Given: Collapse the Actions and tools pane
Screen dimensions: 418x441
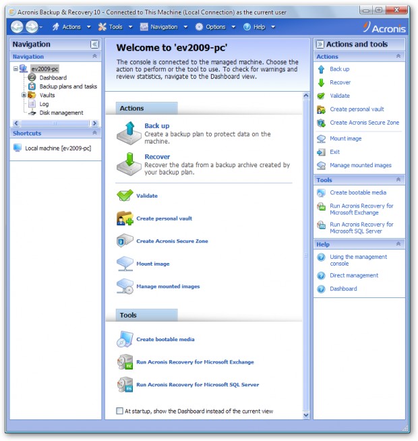Looking at the screenshot, I should [320, 44].
